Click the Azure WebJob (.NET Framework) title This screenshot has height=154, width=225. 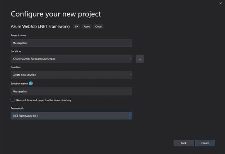40,27
